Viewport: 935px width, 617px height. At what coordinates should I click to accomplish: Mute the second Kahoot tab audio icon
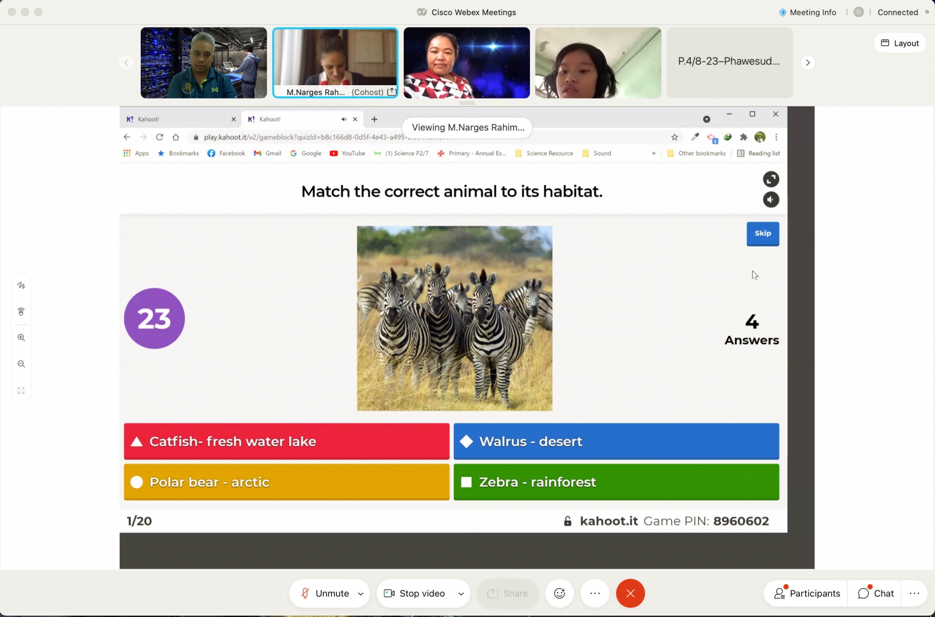343,119
